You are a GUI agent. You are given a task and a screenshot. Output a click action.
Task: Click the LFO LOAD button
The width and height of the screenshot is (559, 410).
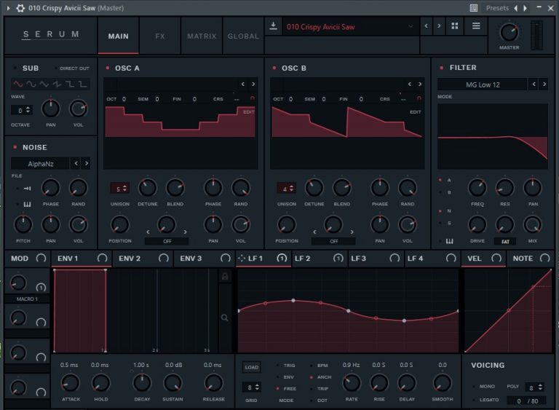(x=252, y=367)
